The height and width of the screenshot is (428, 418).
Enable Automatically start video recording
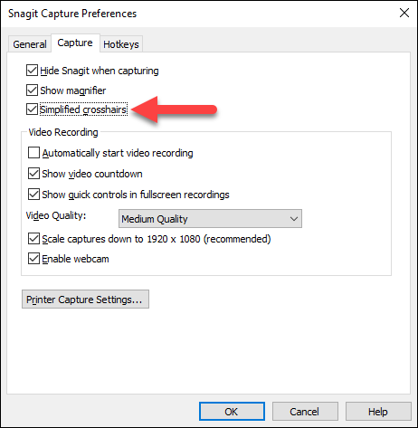coord(33,153)
